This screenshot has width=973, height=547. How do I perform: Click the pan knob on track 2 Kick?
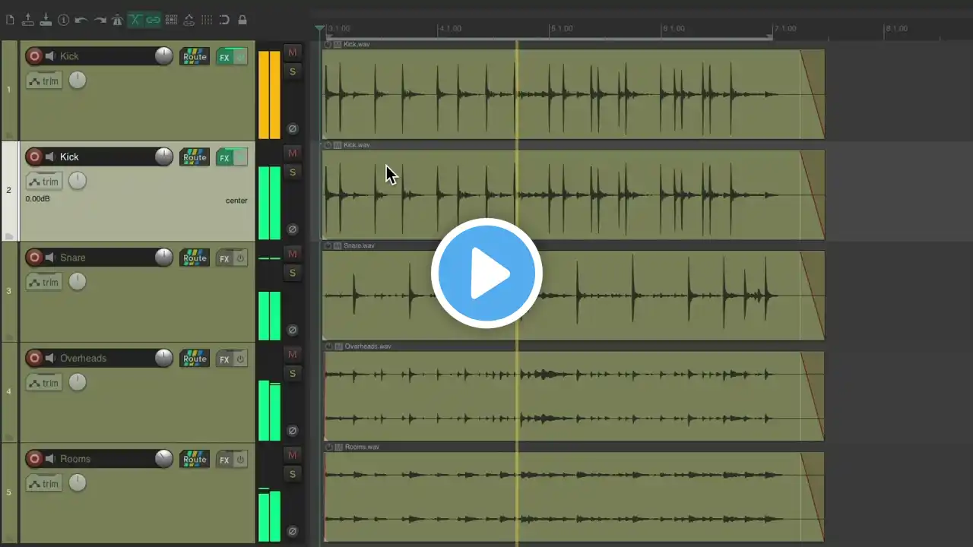[78, 181]
